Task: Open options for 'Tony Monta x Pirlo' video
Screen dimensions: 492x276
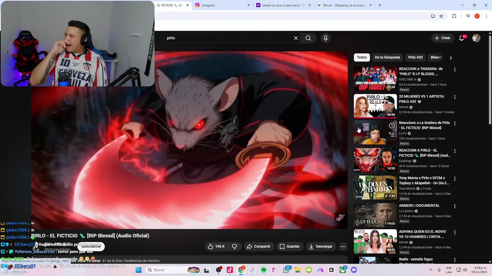Action: (455, 179)
